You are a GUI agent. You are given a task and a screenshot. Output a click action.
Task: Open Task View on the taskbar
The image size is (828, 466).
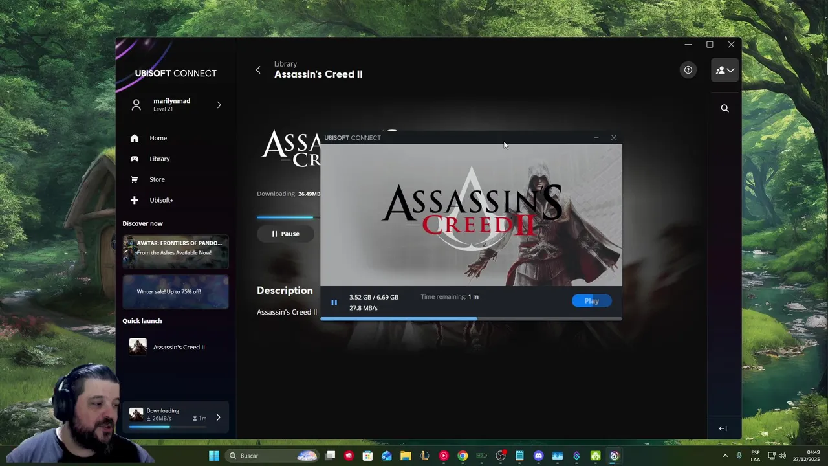(330, 456)
